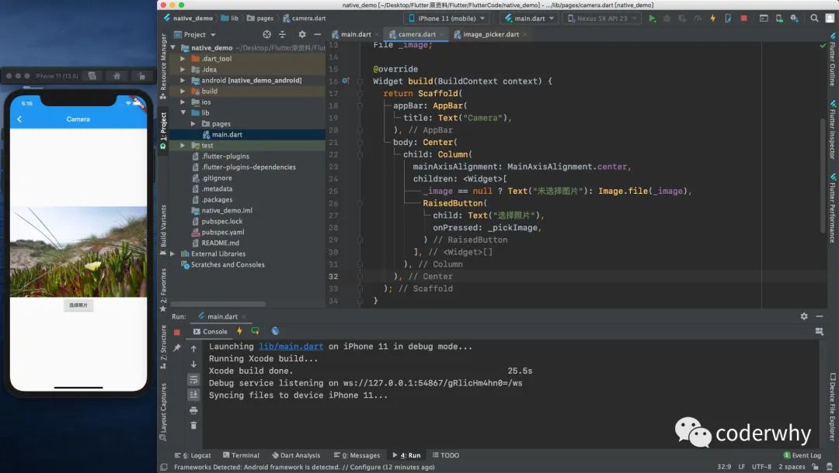Open the Nexus 5X API 23 dropdown

point(602,18)
